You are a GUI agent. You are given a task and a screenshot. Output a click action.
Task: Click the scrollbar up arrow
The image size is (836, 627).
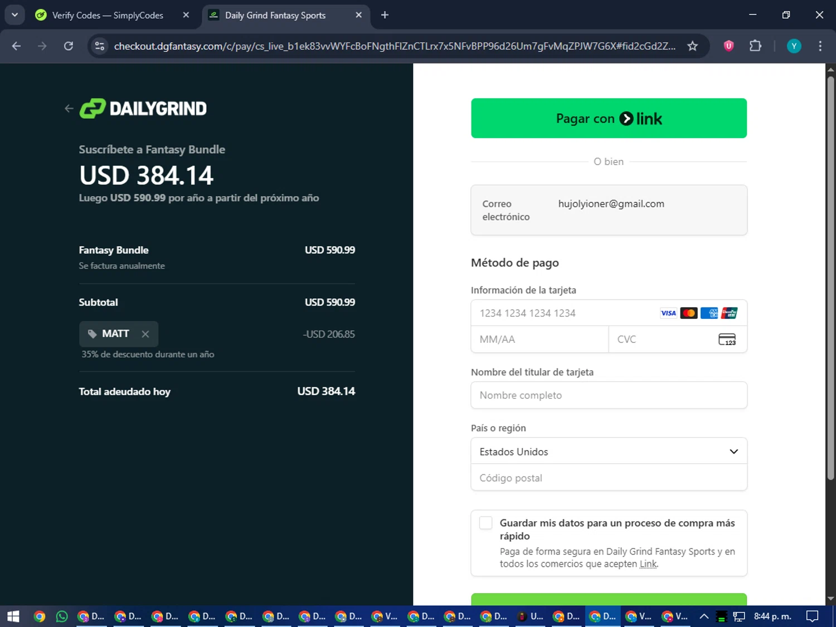[x=830, y=70]
